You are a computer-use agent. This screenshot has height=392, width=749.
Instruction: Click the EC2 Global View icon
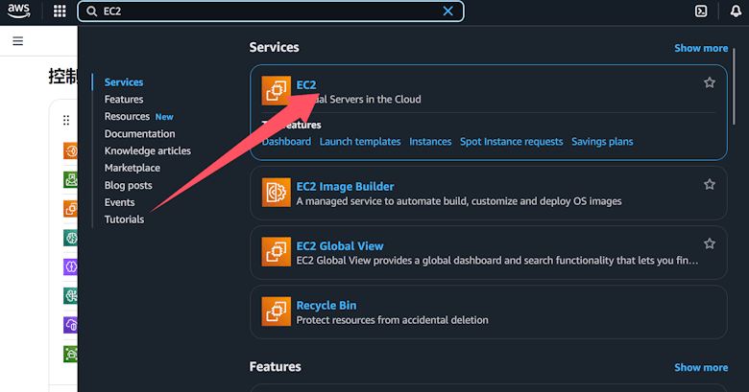[277, 252]
